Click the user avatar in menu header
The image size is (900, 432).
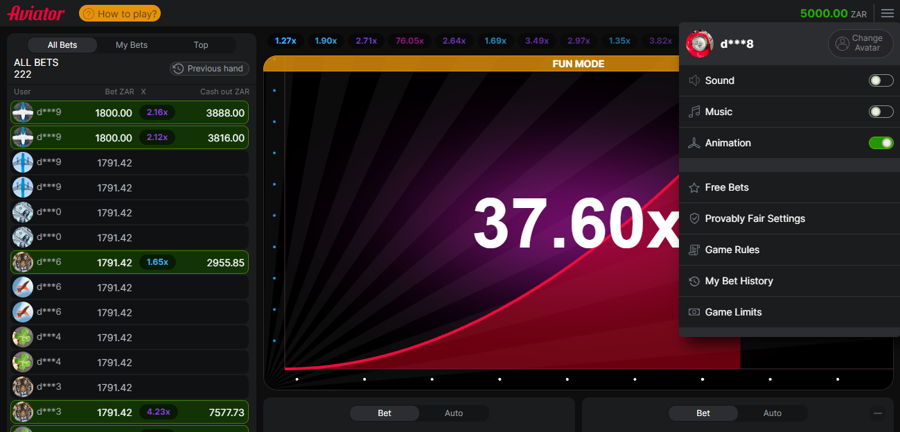coord(699,44)
